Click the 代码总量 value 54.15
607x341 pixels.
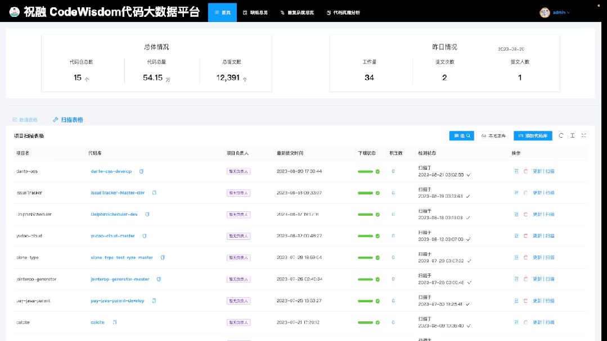152,78
